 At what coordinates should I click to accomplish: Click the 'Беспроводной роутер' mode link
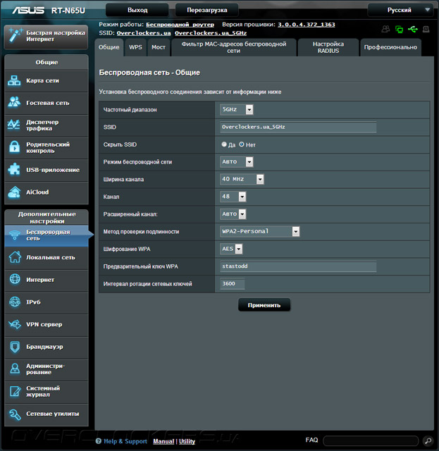[180, 25]
